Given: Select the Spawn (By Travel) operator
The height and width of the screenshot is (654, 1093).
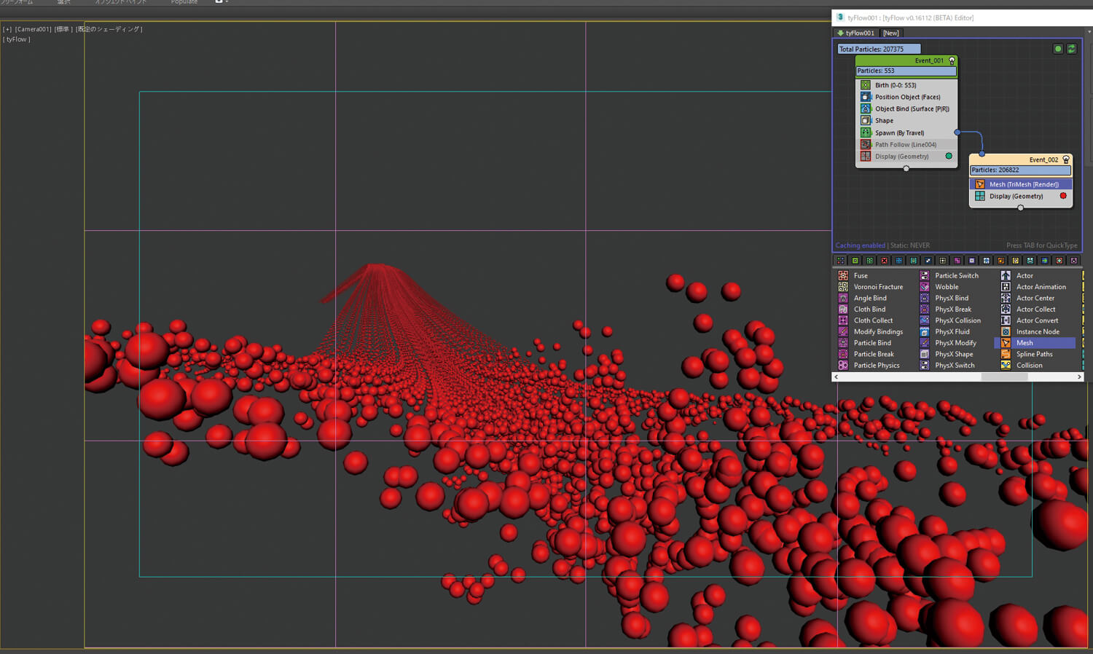Looking at the screenshot, I should point(906,133).
